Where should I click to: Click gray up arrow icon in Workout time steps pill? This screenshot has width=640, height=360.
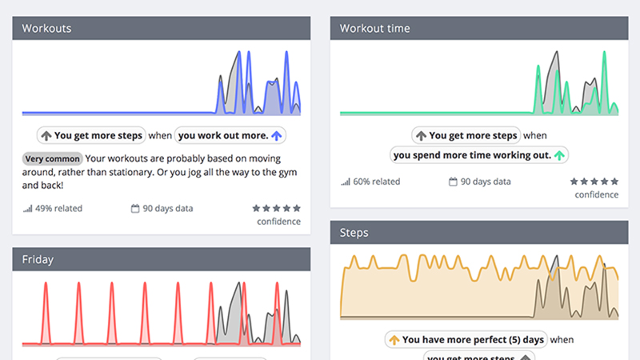[421, 136]
